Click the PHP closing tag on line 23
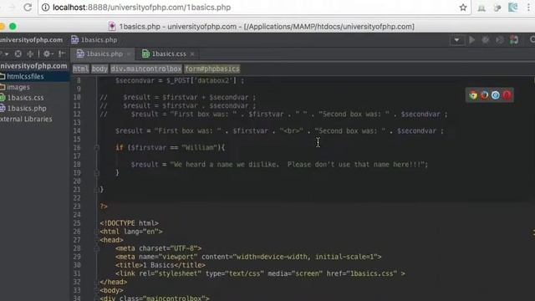The width and height of the screenshot is (535, 301). pos(104,207)
